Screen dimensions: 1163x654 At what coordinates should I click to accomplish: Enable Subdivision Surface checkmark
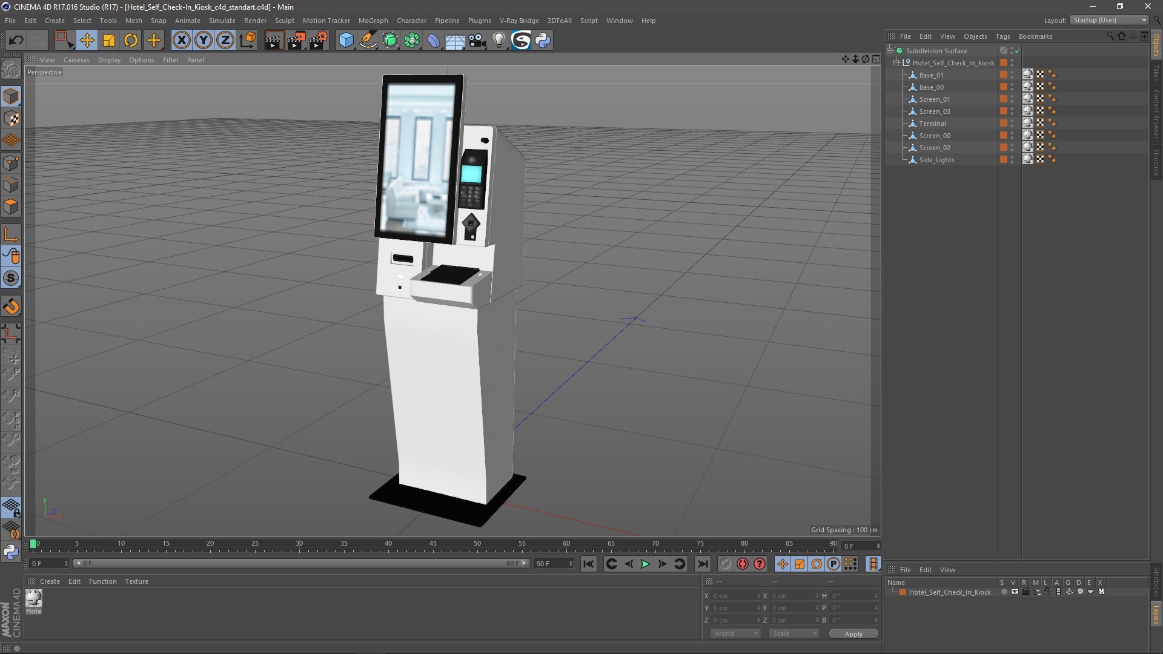[1018, 51]
